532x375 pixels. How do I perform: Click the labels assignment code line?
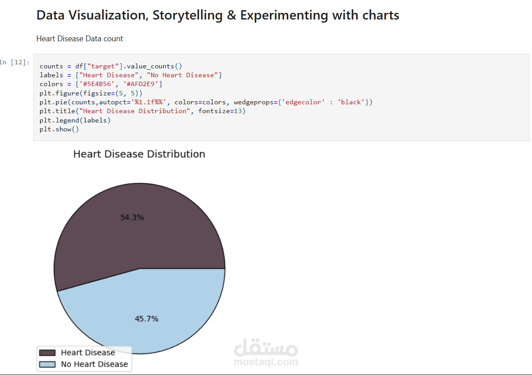(x=130, y=75)
